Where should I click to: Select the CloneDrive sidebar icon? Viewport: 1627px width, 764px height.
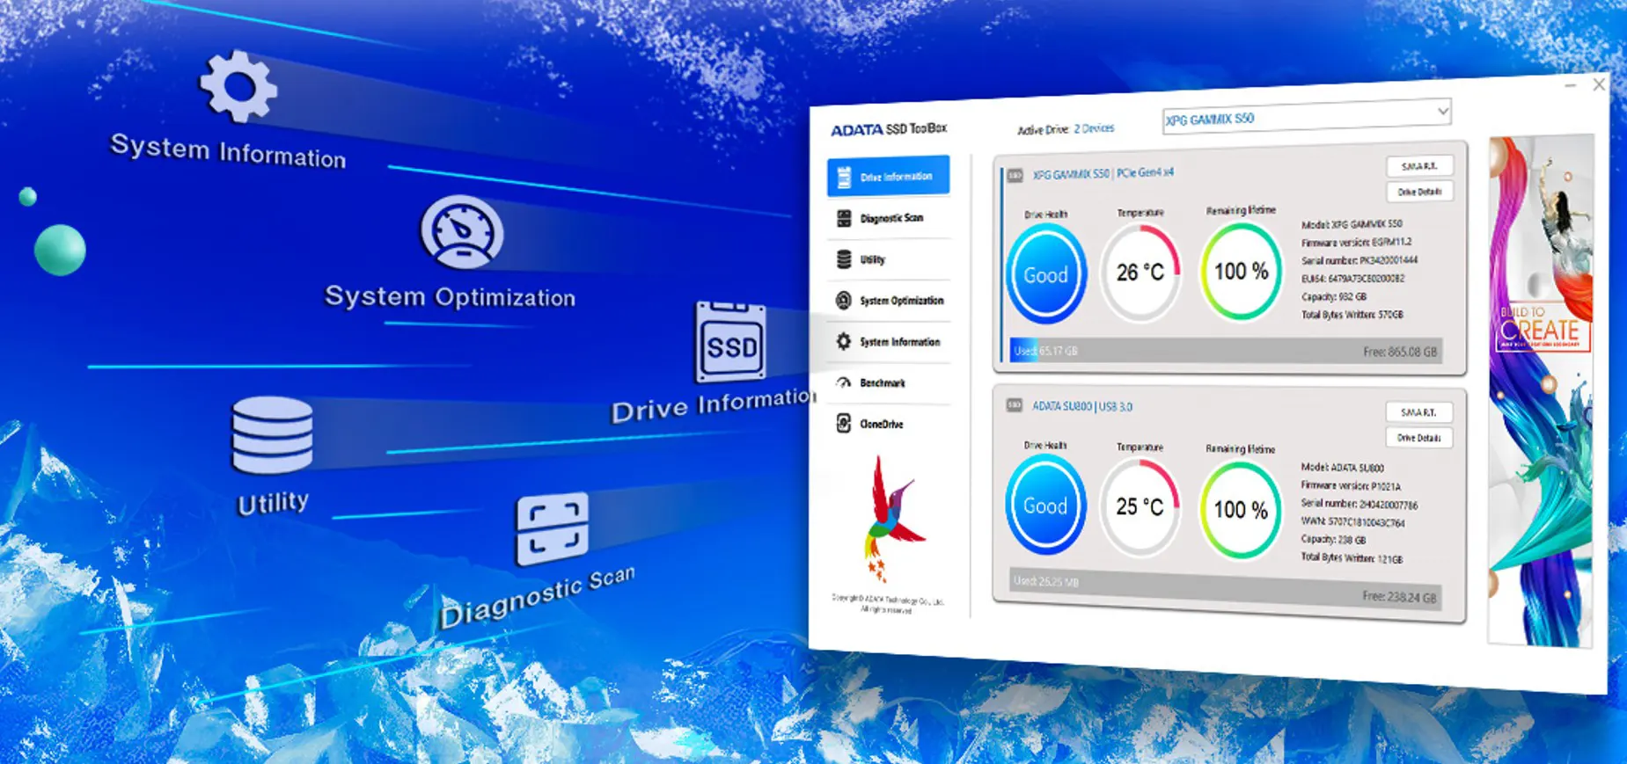(843, 424)
